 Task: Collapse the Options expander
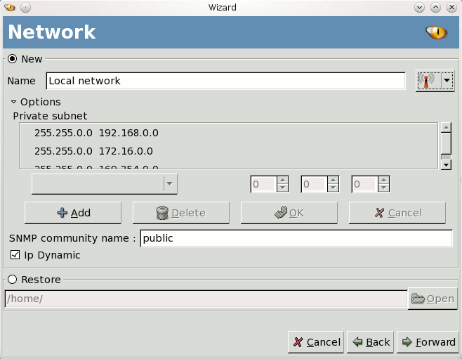click(13, 102)
